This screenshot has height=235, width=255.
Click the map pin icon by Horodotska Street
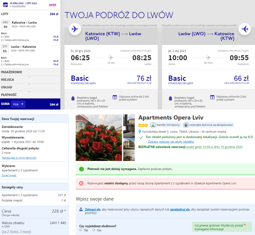pyautogui.click(x=140, y=132)
